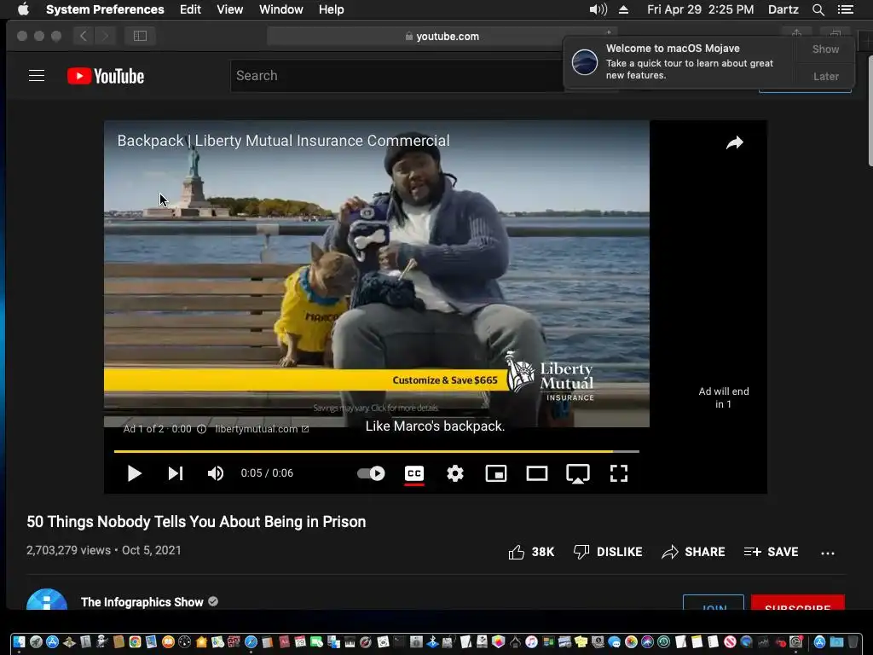Image resolution: width=873 pixels, height=655 pixels.
Task: Click the share arrow on the ad
Action: coord(735,143)
